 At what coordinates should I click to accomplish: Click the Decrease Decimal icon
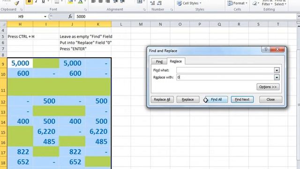click(159, 3)
